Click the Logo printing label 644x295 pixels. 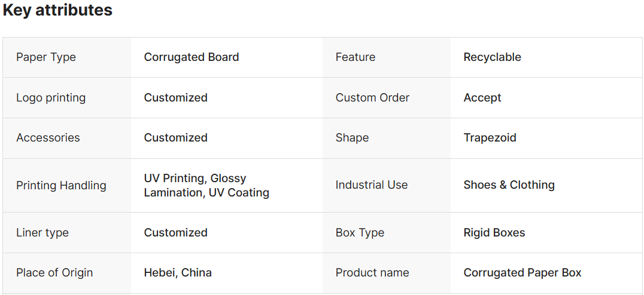tap(51, 98)
